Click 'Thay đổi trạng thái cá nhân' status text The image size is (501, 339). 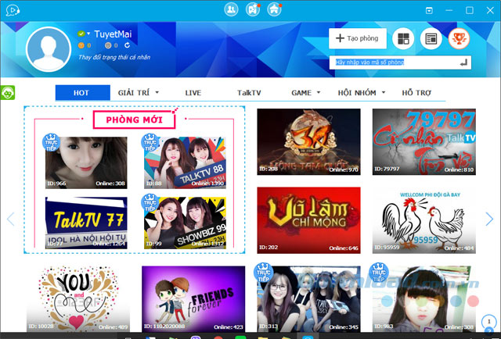(114, 57)
